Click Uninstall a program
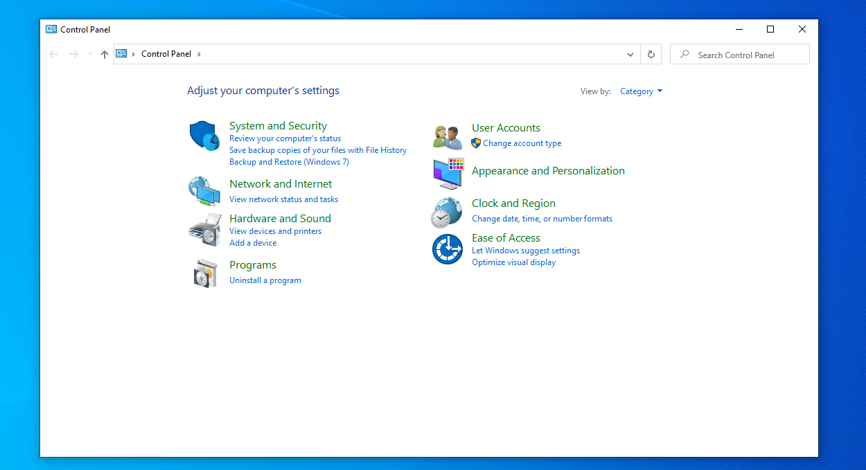The width and height of the screenshot is (866, 470). [265, 280]
